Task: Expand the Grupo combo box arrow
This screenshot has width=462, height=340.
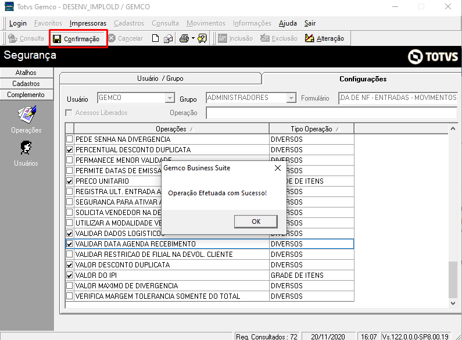Action: 291,98
